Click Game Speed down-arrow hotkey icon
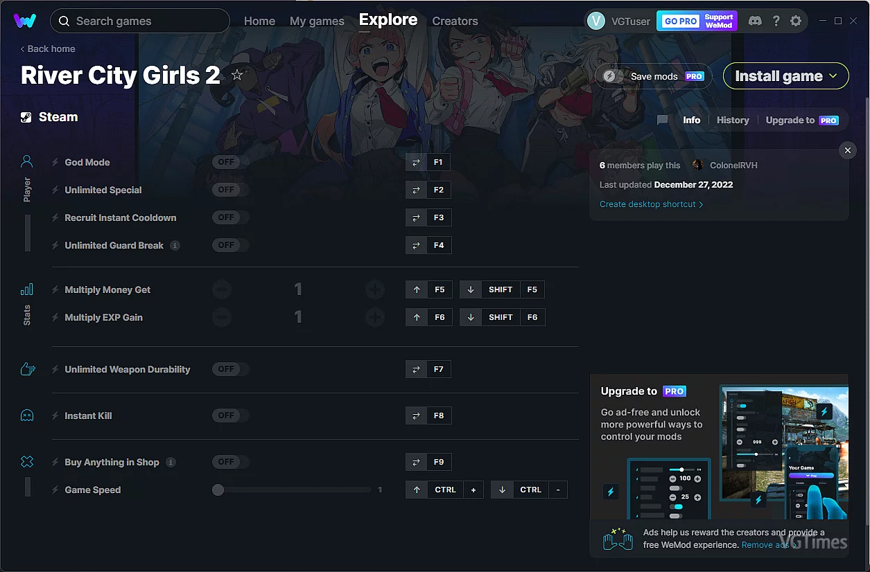The width and height of the screenshot is (870, 572). pos(501,490)
